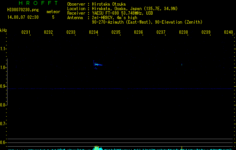Click the Observer line Hirotaka Otsuka

(96, 4)
